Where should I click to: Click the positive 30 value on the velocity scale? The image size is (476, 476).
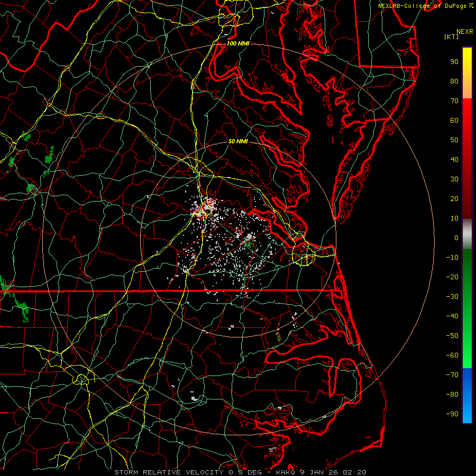point(454,179)
